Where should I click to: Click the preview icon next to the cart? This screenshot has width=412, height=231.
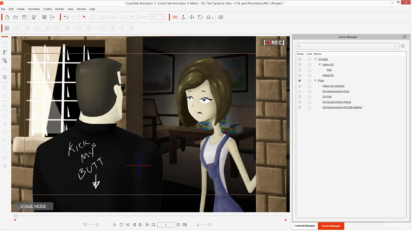click(x=44, y=17)
